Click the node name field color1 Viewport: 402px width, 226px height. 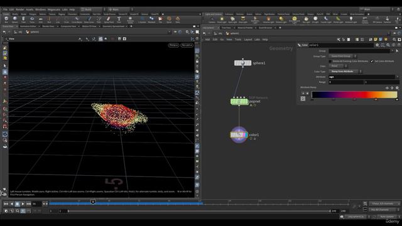[x=340, y=45]
